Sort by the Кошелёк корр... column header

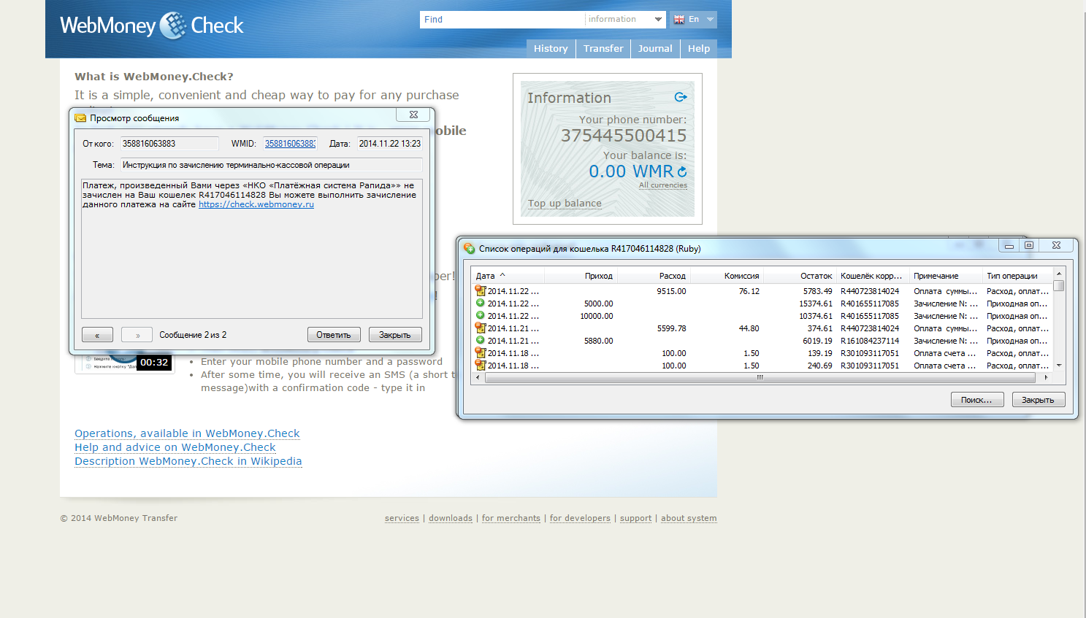tap(873, 276)
